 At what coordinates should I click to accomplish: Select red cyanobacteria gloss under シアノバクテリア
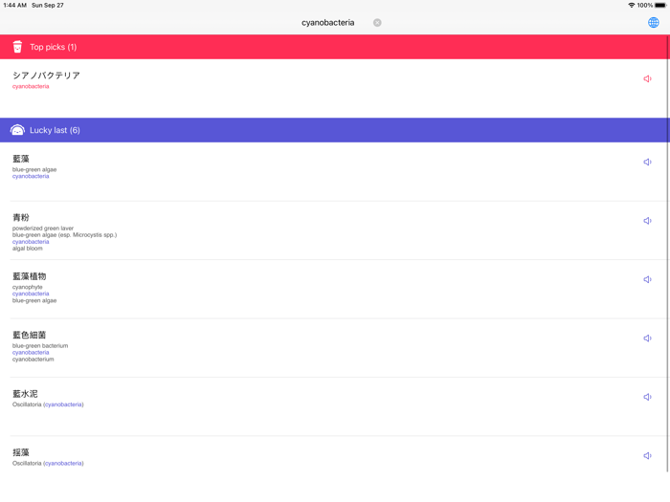(x=31, y=86)
